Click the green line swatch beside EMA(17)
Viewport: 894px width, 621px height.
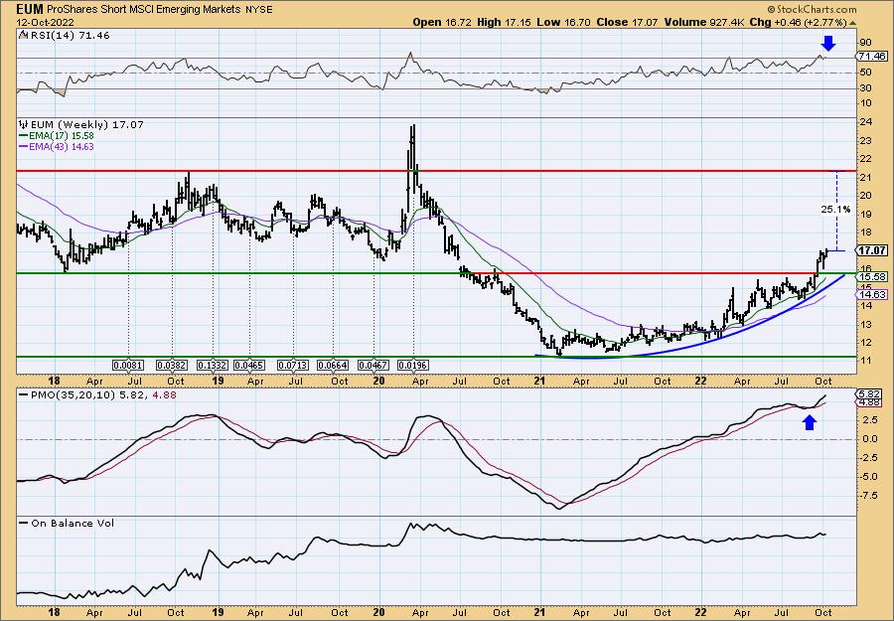(x=23, y=136)
